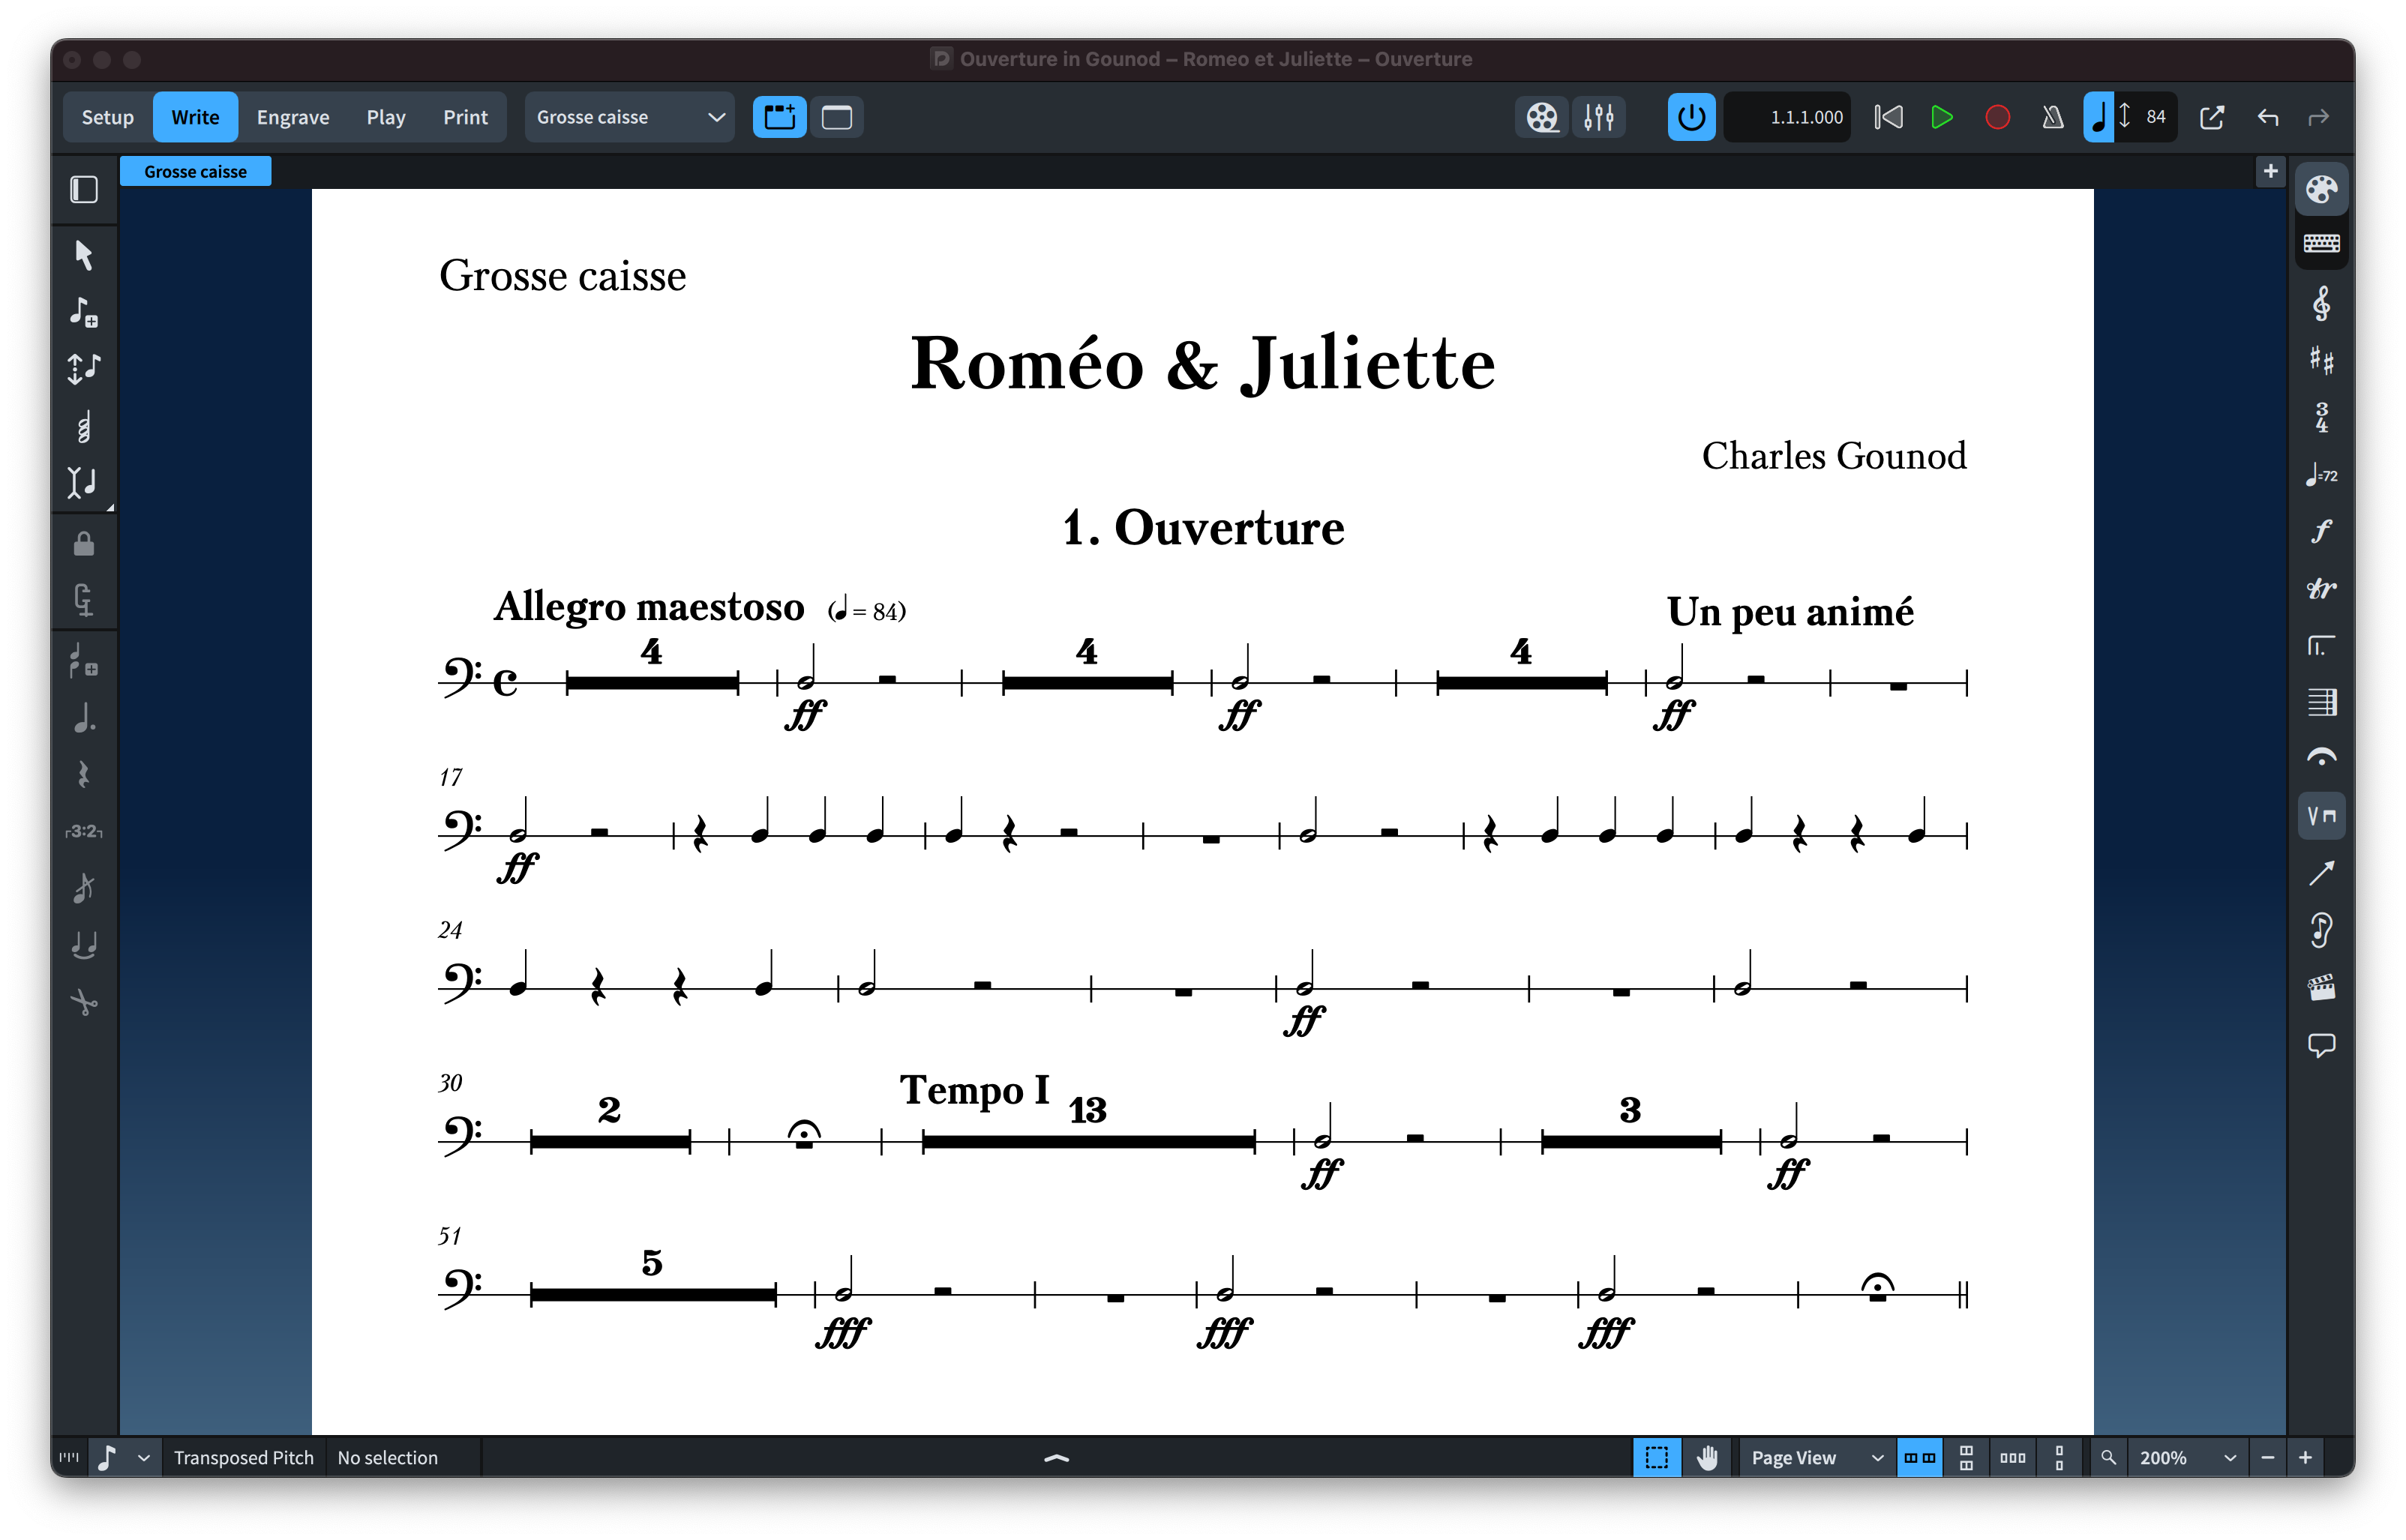Open the Mixer window
Viewport: 2406px width, 1540px height.
pos(1598,117)
